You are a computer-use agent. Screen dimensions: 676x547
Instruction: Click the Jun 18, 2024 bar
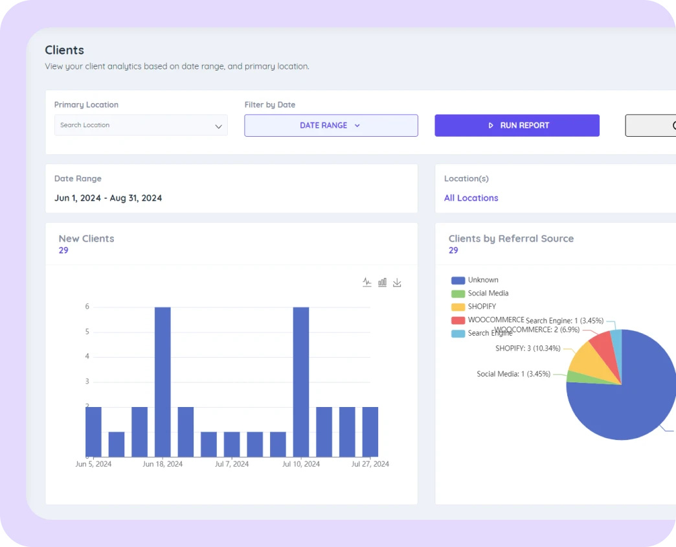pos(163,382)
